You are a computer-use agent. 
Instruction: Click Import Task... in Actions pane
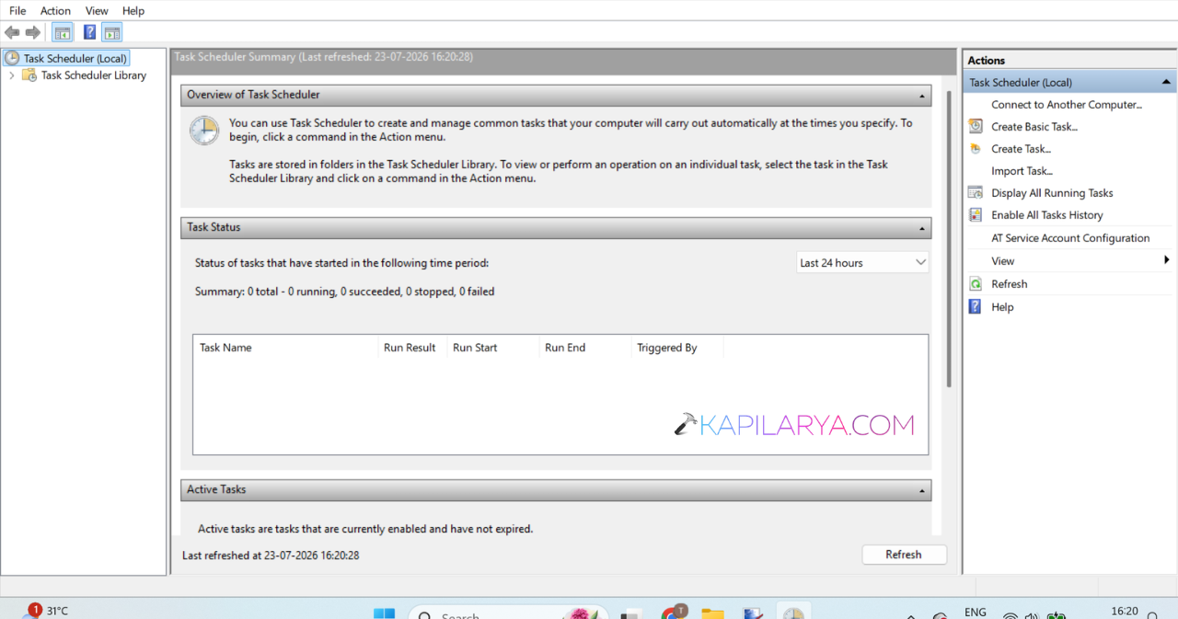1022,171
